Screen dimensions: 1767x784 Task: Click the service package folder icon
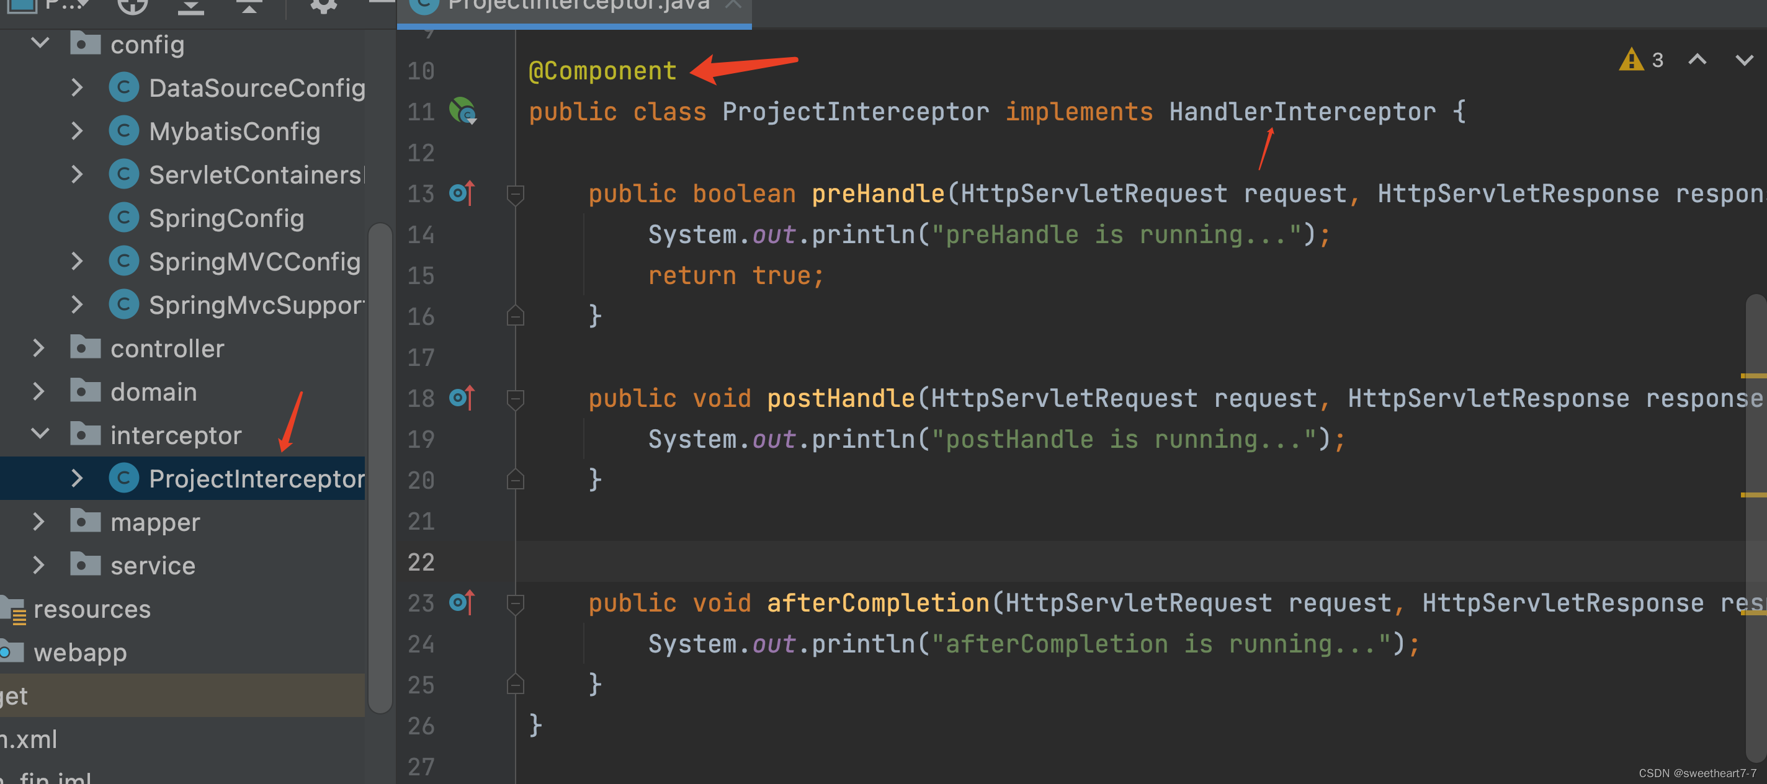pos(85,564)
